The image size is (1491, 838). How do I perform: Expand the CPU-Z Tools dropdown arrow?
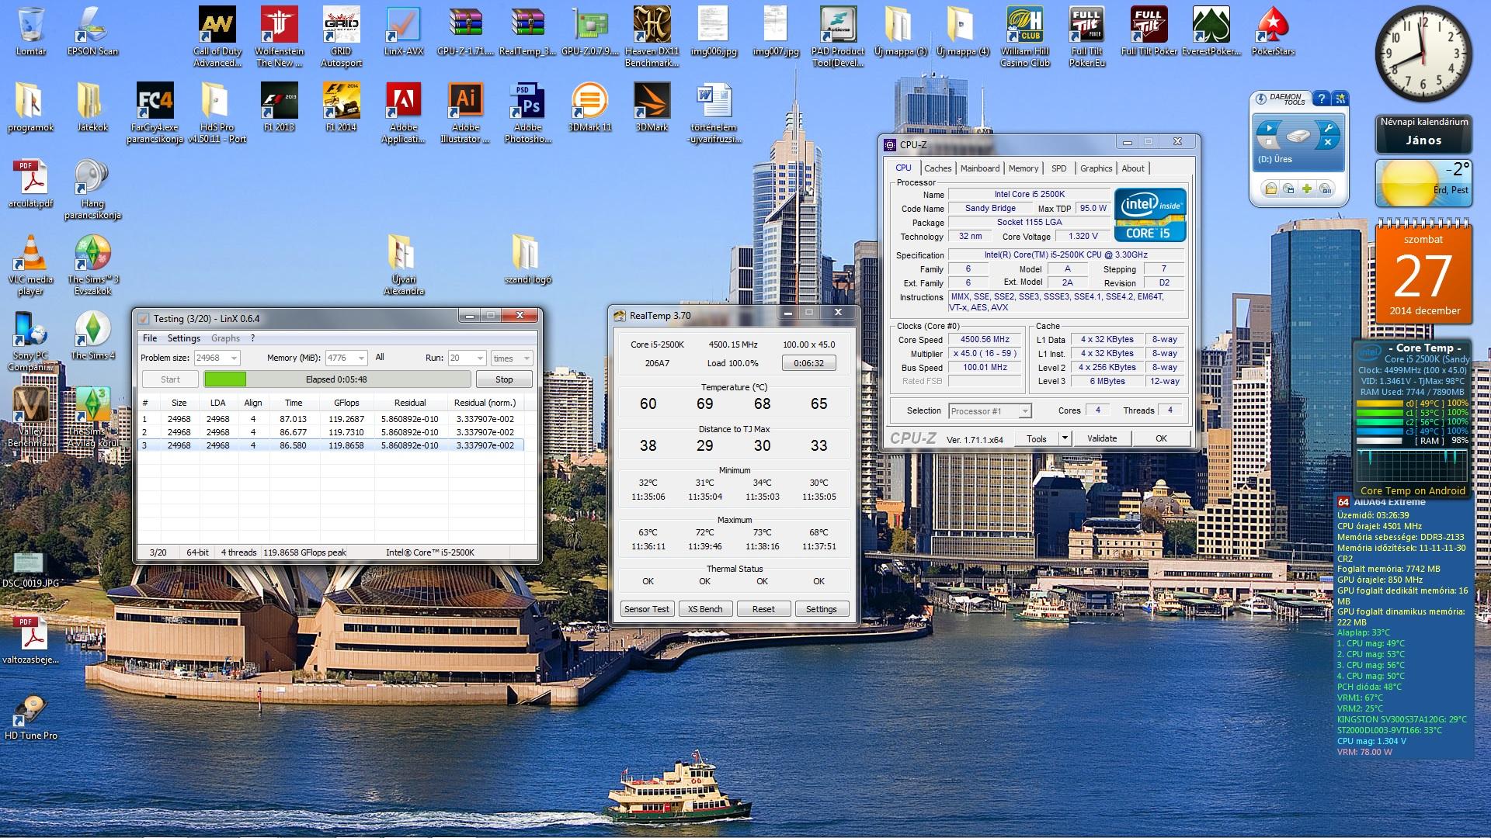pos(1065,438)
